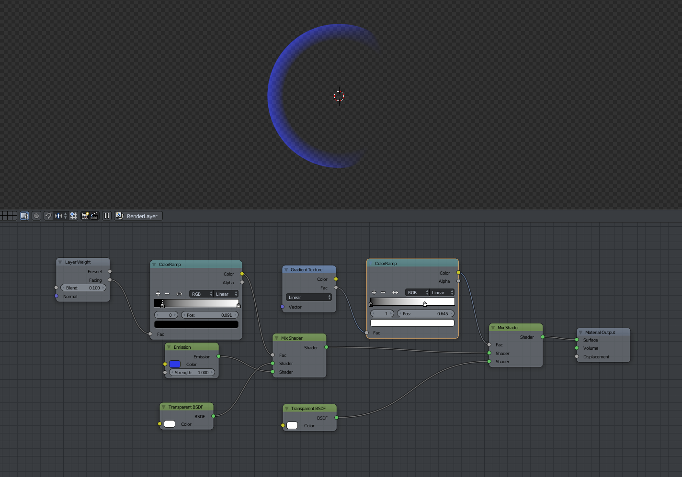Select the left Mix Shader node header
The image size is (682, 477).
tap(300, 338)
